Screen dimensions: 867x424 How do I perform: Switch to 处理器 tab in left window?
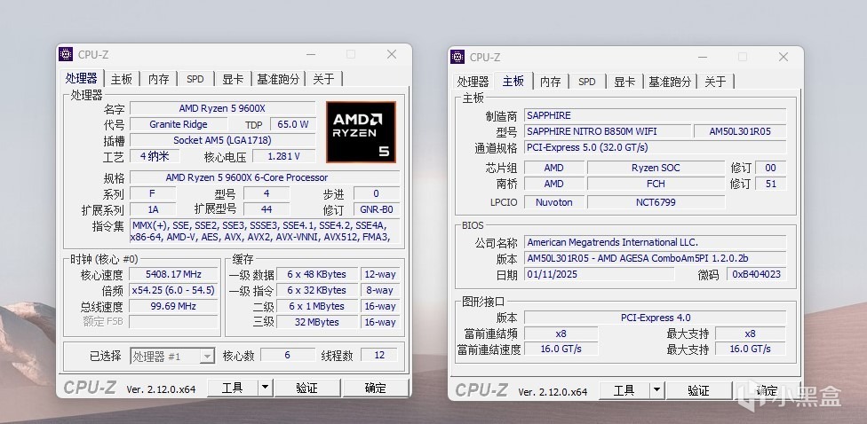[82, 78]
